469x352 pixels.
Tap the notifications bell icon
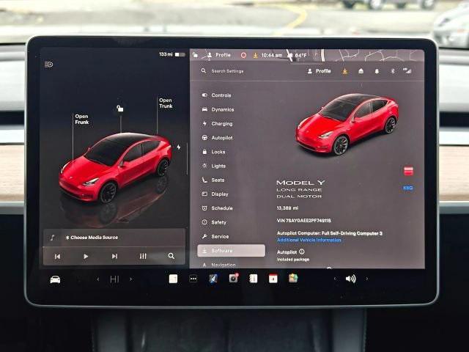(377, 71)
